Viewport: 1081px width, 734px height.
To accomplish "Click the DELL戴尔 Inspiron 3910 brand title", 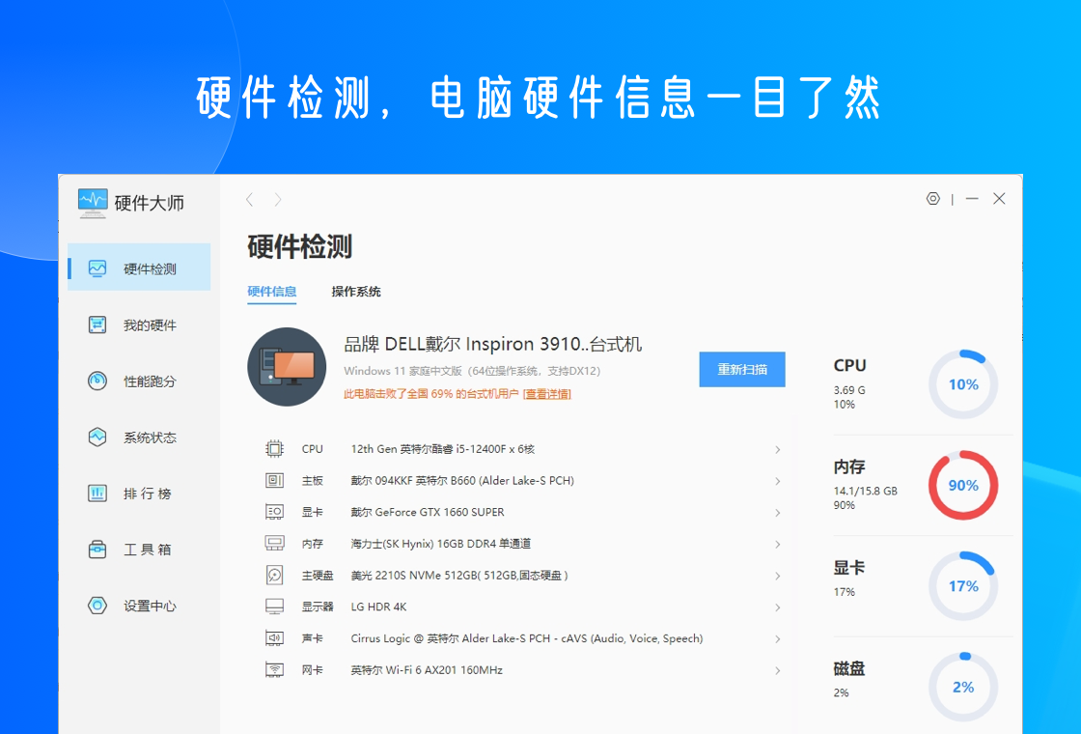I will point(493,344).
